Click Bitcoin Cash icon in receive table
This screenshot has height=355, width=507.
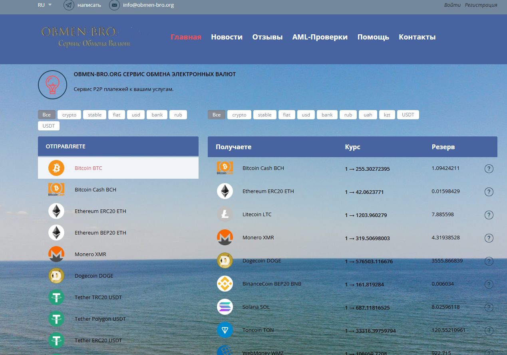pyautogui.click(x=225, y=168)
